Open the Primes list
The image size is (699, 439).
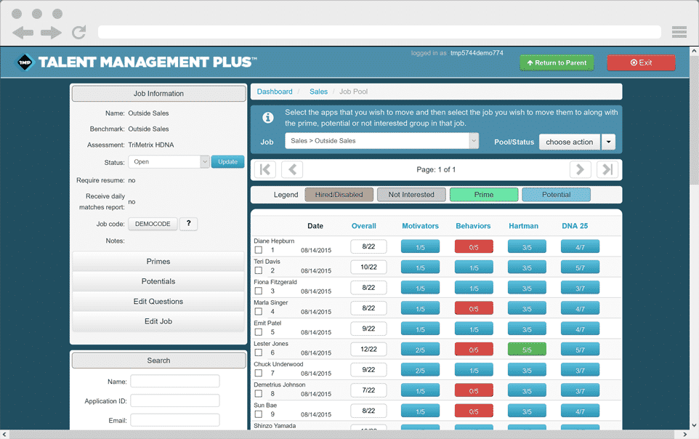[158, 262]
